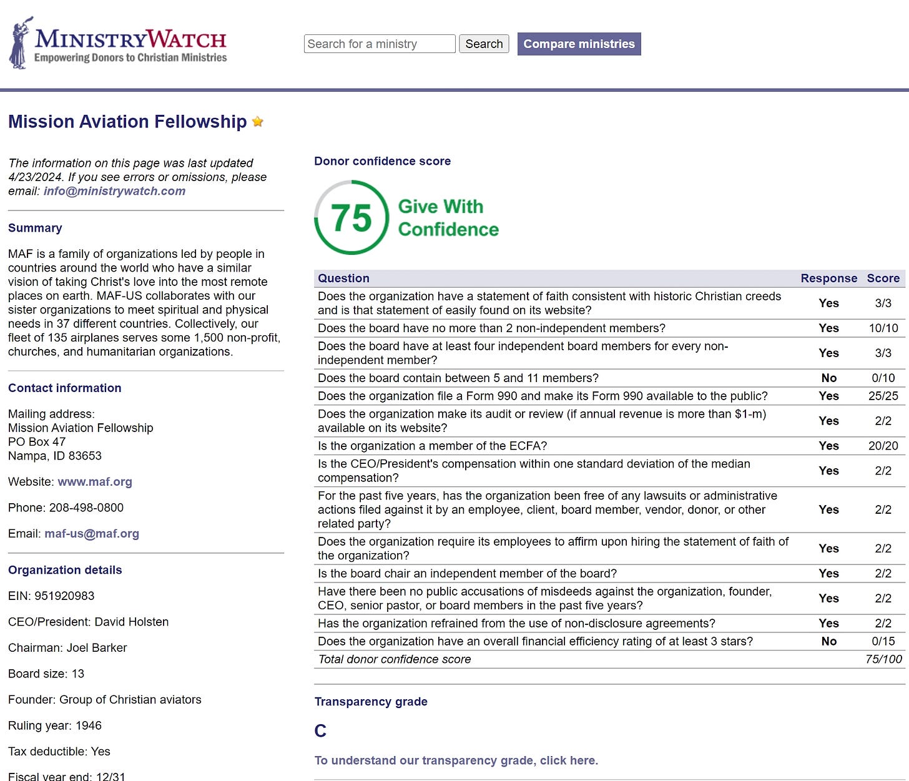
Task: Click the Total donor confidence score label
Action: (x=395, y=660)
